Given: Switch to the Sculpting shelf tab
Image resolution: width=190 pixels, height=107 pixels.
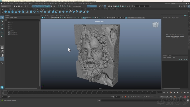Looking at the screenshot, I should tap(28, 9).
